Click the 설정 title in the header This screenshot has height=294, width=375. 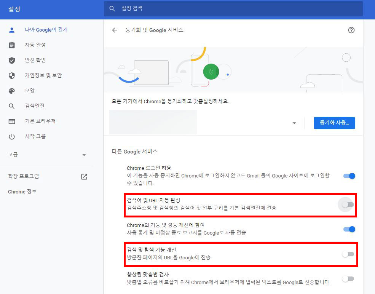pos(14,9)
